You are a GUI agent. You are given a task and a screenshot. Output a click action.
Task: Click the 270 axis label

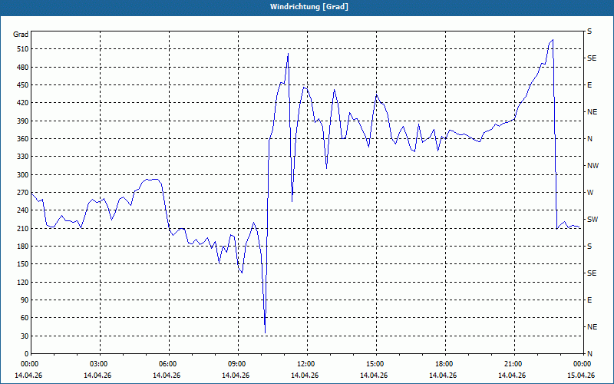[23, 193]
